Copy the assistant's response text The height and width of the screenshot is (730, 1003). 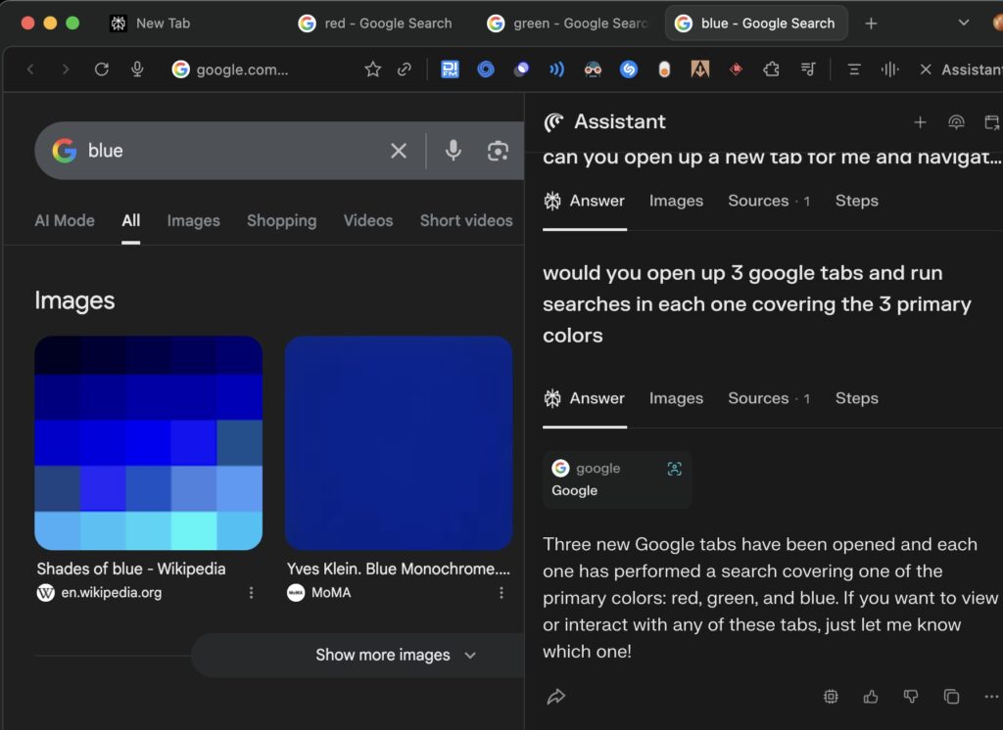pyautogui.click(x=951, y=697)
